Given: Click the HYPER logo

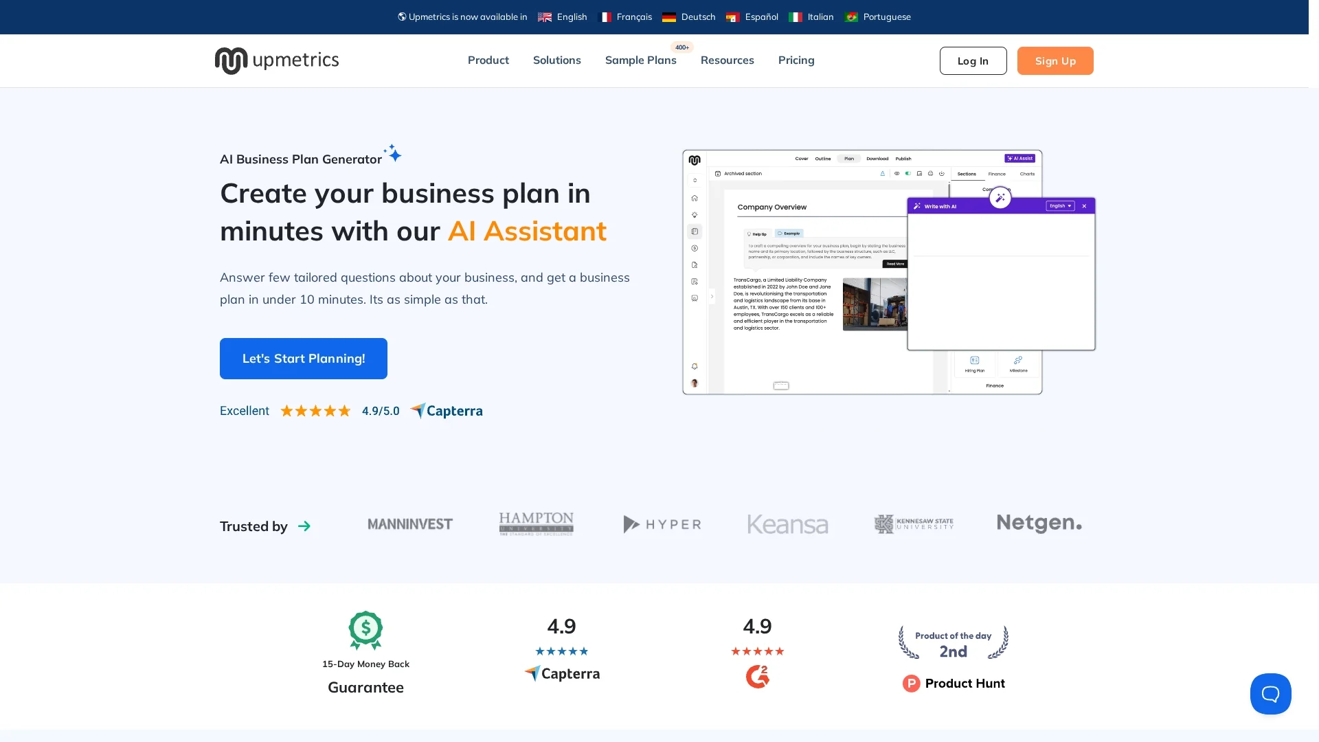Looking at the screenshot, I should (x=662, y=524).
